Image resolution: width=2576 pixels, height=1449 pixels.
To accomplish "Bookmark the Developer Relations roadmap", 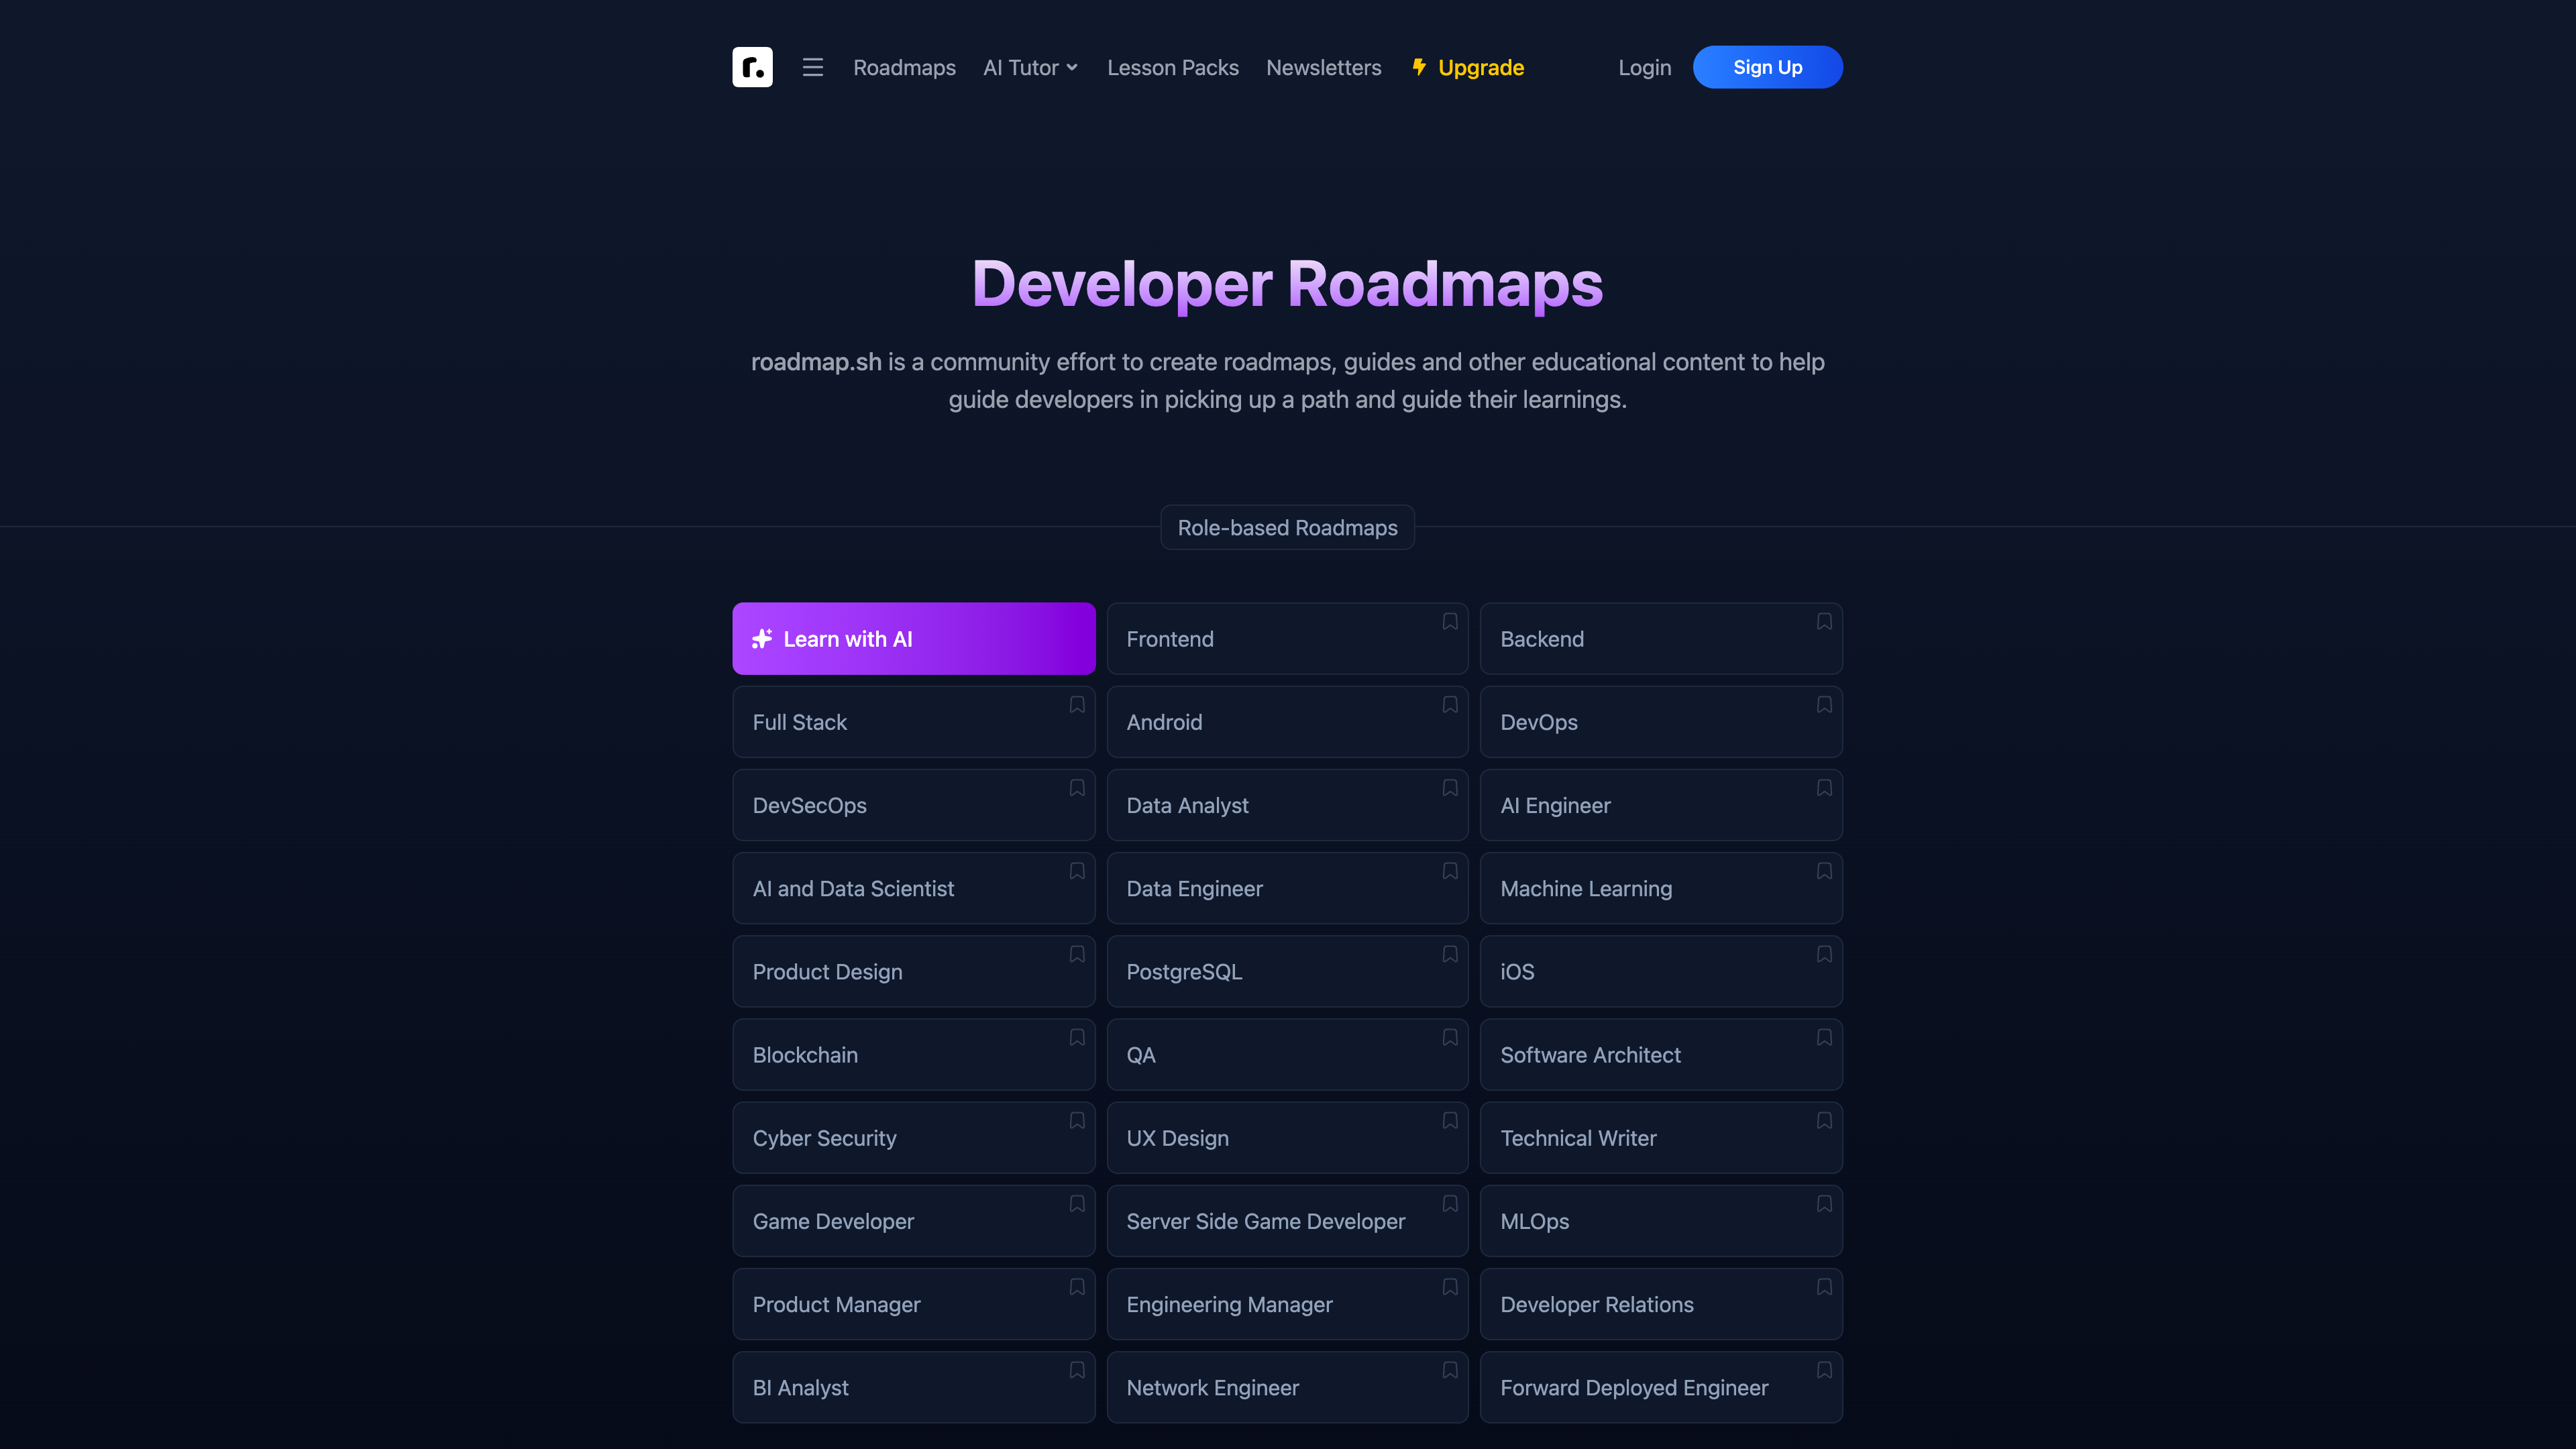I will point(1824,1286).
